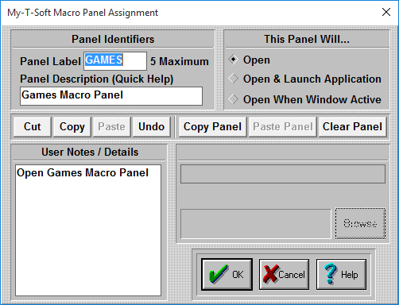Click the Panel Description text field
The width and height of the screenshot is (399, 305).
(111, 96)
